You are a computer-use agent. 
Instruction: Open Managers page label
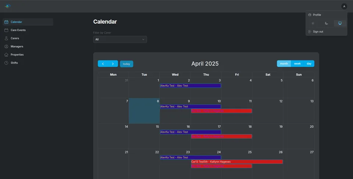[17, 46]
